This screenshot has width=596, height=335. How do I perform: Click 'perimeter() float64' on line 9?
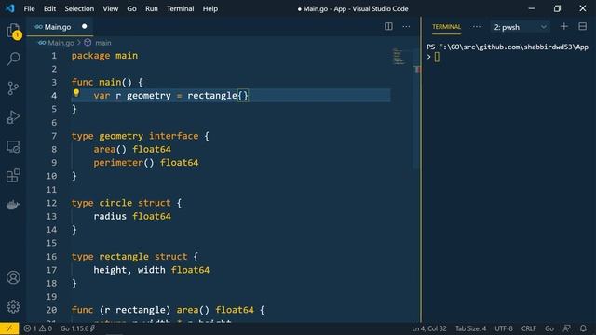pos(146,162)
